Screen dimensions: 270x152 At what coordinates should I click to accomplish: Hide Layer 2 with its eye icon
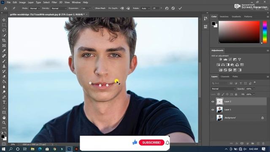(x=213, y=101)
